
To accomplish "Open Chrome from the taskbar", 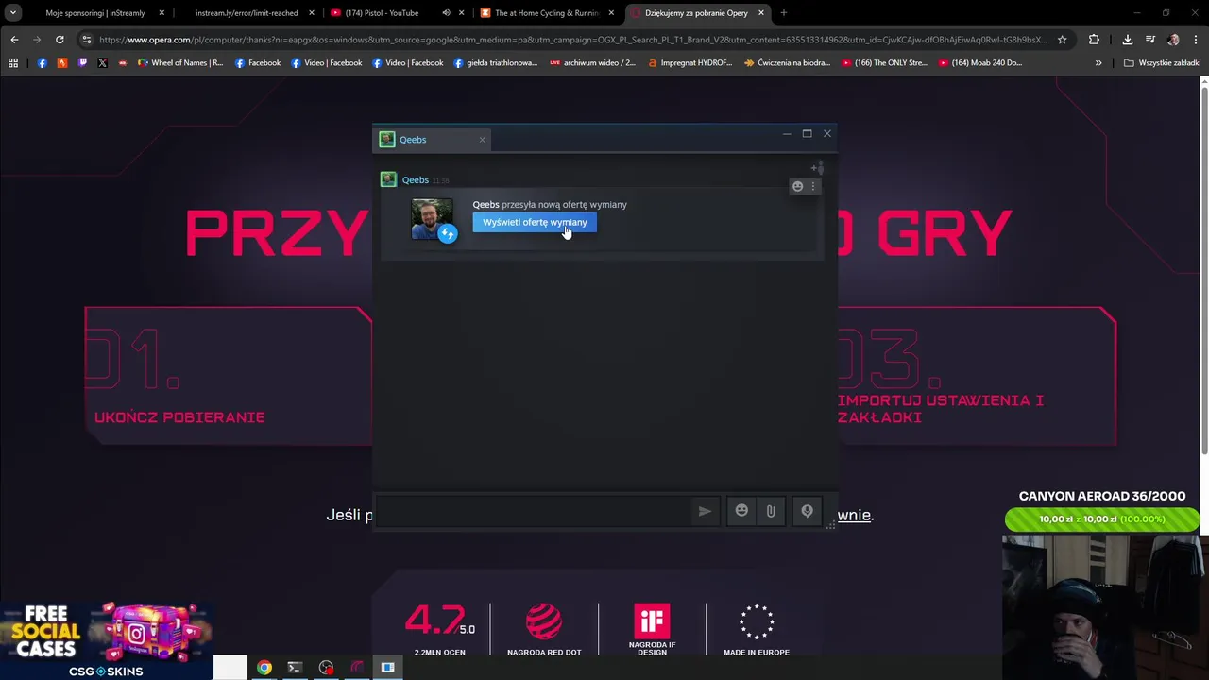I will 264,668.
